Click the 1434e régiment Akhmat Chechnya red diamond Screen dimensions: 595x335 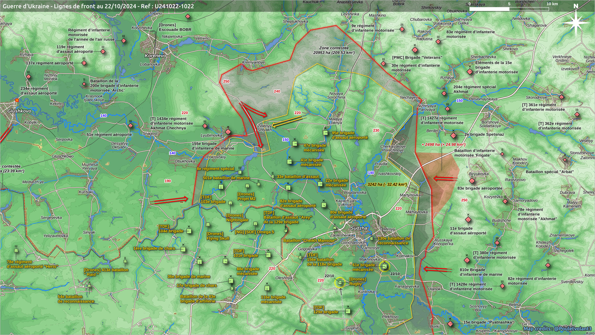tap(205, 126)
